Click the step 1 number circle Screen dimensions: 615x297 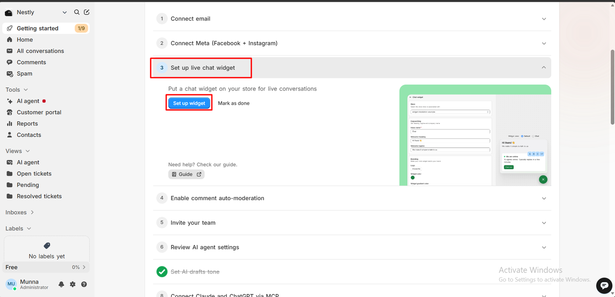(162, 19)
